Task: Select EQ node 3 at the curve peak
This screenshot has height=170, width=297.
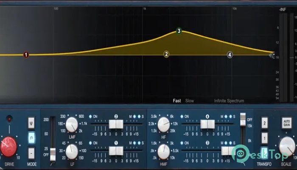Action: tap(179, 31)
